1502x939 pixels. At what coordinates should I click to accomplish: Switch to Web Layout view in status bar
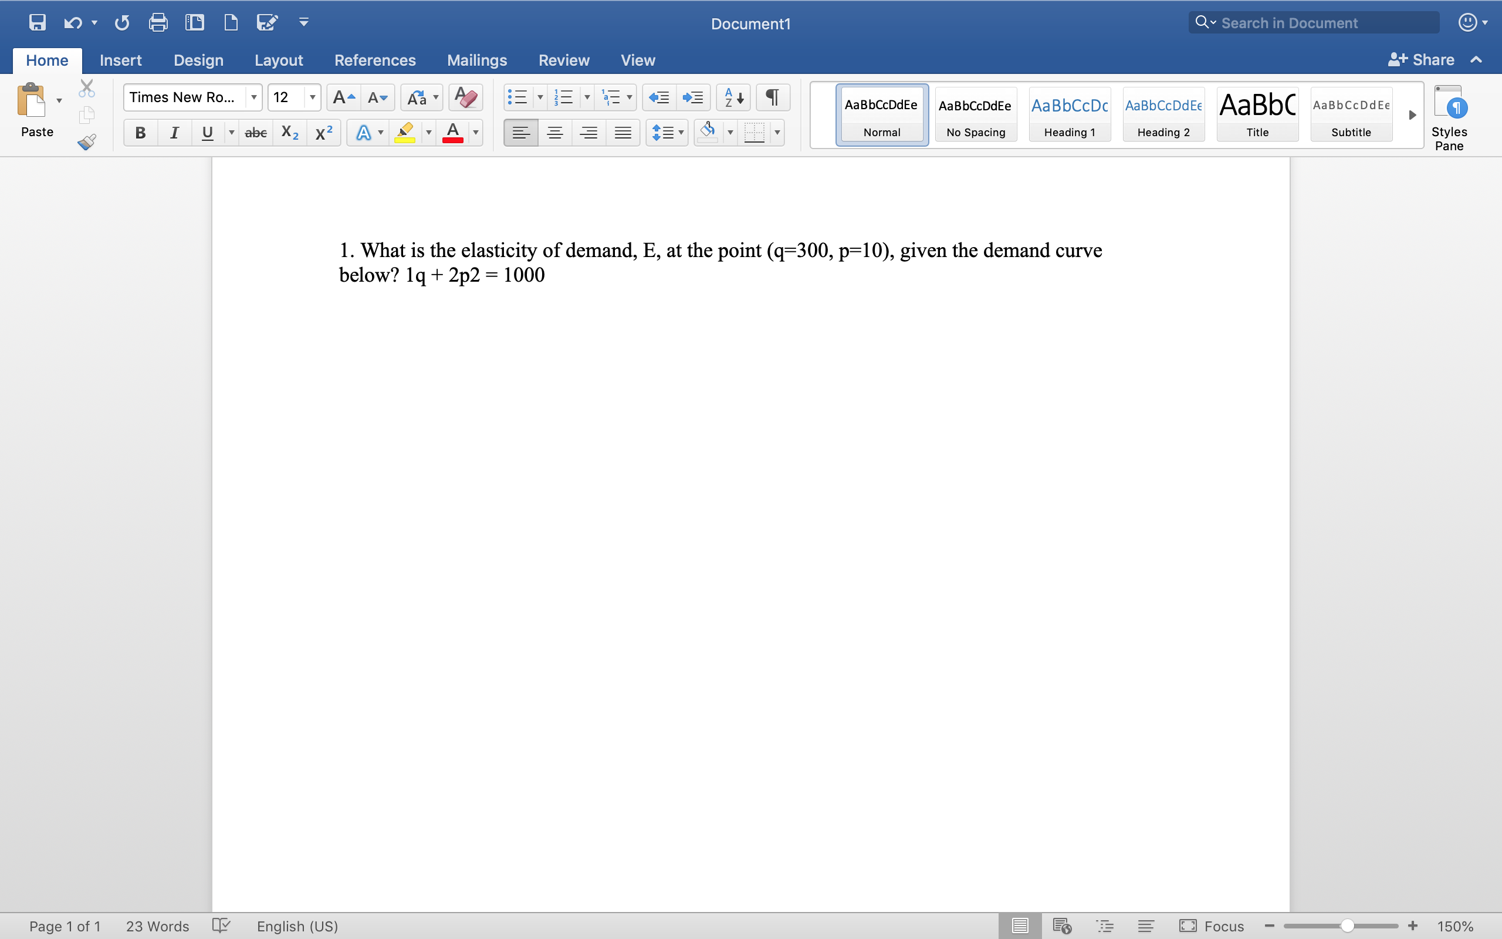tap(1062, 925)
